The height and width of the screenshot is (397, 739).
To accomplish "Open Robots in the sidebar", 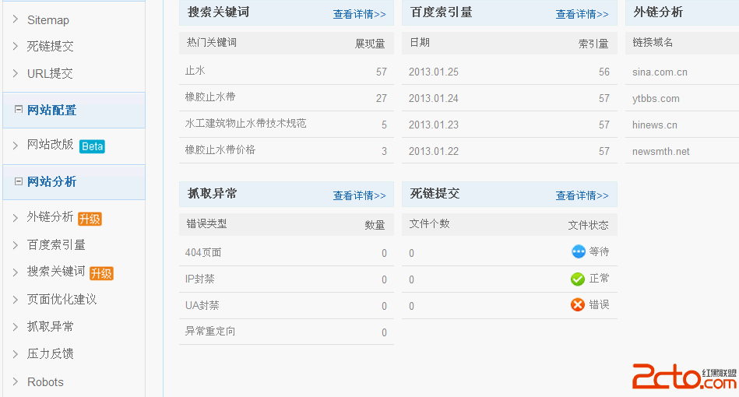I will [45, 381].
